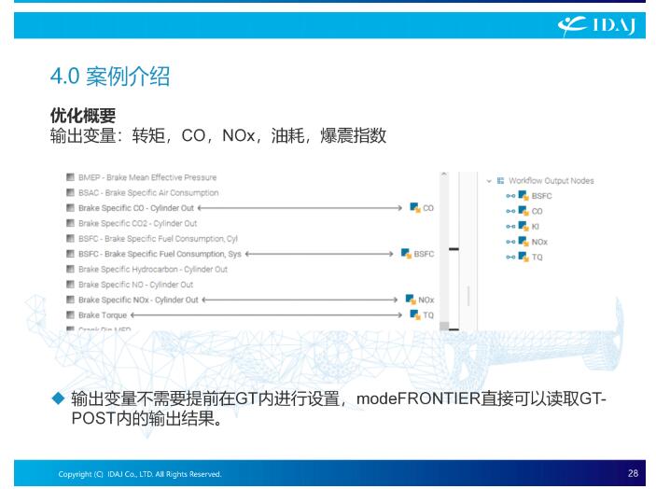This screenshot has height=489, width=656.
Task: Select 'Brake Specific CO - Cylinder Out' row text
Action: 136,208
